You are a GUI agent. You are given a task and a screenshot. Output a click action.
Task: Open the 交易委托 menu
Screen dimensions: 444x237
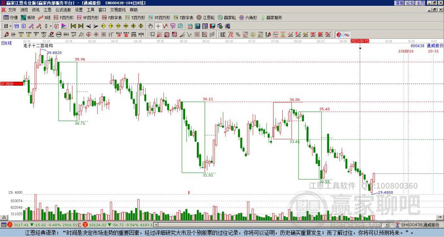pyautogui.click(x=118, y=10)
